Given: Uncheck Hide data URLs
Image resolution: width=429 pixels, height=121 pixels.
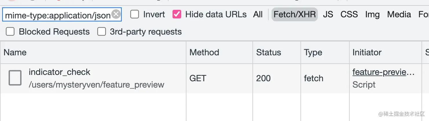Looking at the screenshot, I should point(177,14).
